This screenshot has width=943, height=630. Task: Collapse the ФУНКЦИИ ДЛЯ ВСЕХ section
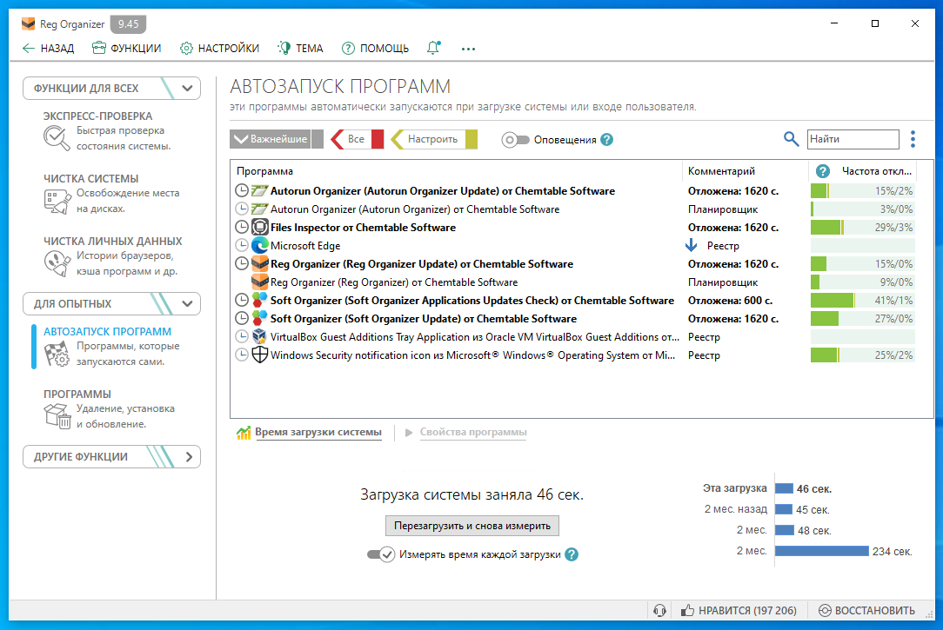pos(188,88)
